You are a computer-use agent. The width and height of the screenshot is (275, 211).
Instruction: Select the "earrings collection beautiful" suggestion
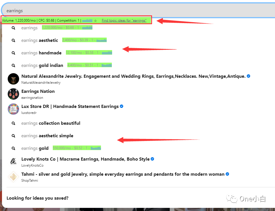(51, 123)
